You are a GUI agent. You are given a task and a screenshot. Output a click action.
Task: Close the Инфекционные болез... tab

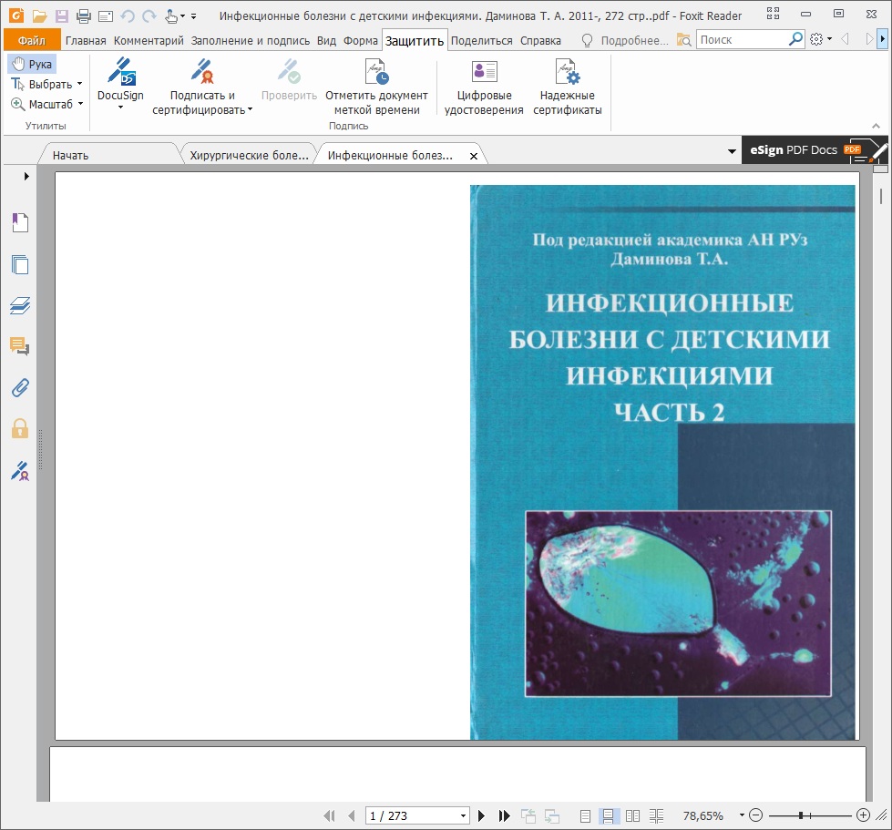tap(473, 156)
